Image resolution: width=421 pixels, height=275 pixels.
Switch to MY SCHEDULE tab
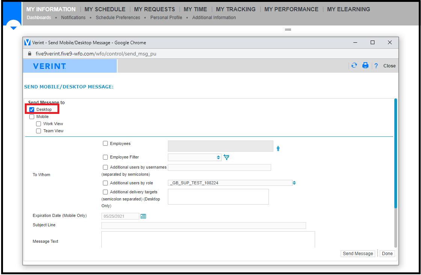point(105,9)
